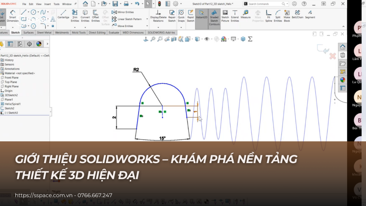Click Mirror Entities button

[123, 12]
